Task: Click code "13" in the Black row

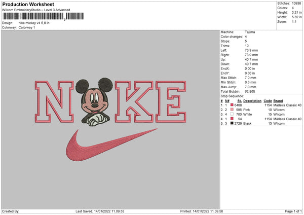Action: (270, 124)
